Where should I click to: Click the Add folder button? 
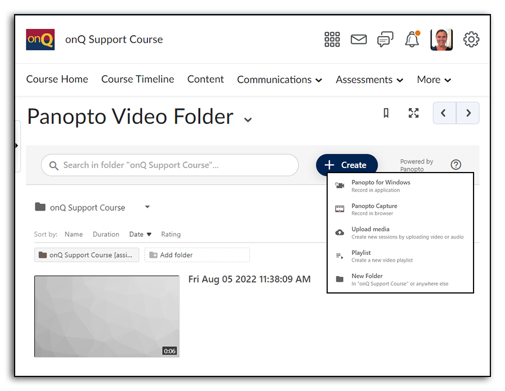[197, 255]
